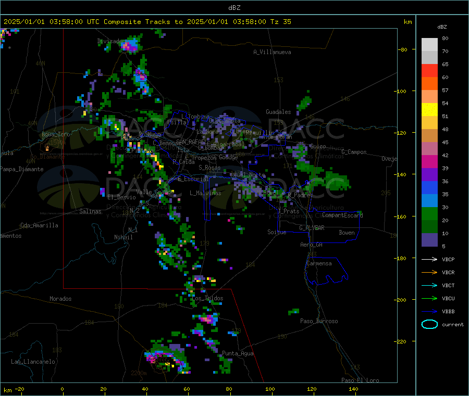This screenshot has width=469, height=396.
Task: Click the 0 km x-axis tick label
Action: [62, 389]
